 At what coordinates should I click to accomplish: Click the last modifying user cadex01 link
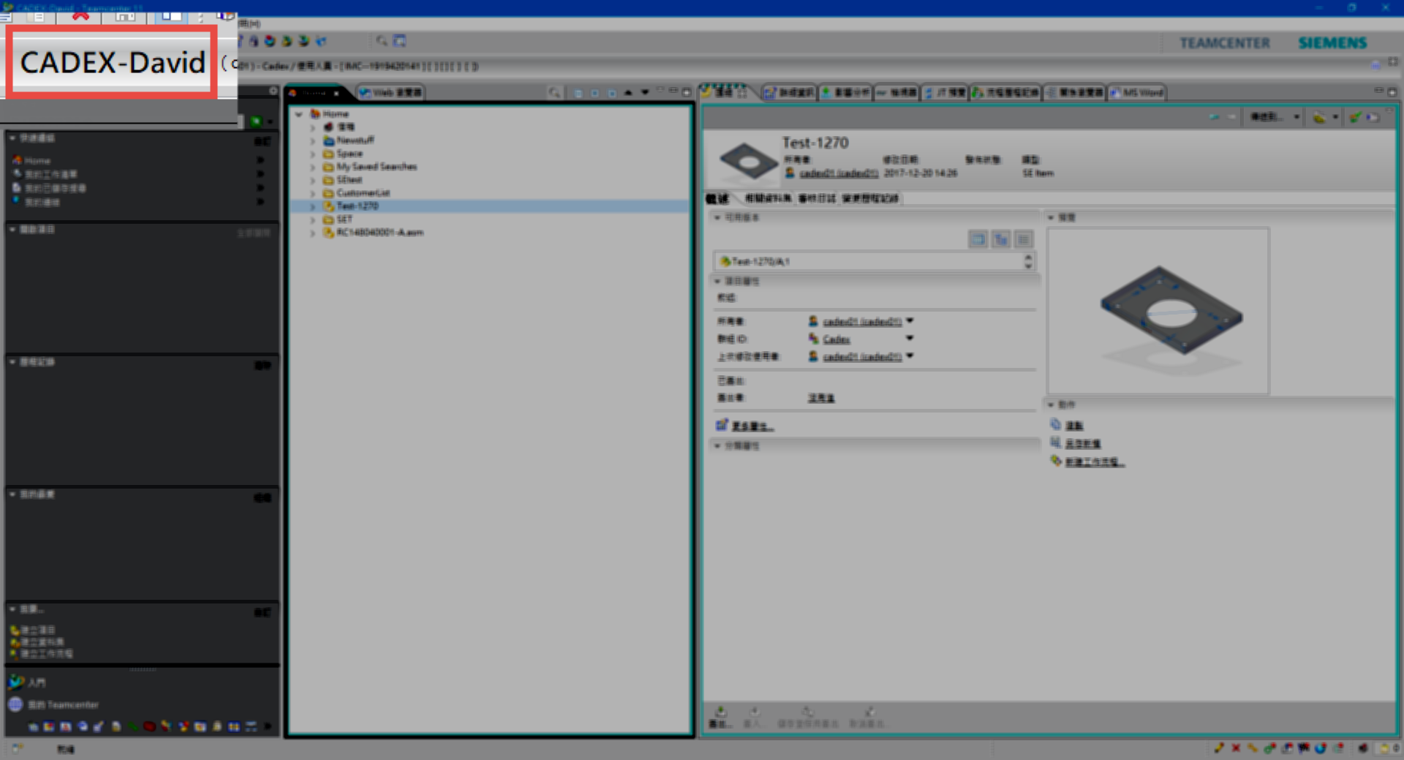pos(861,357)
